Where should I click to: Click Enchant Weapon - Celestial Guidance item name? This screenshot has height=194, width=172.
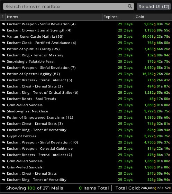point(40,148)
